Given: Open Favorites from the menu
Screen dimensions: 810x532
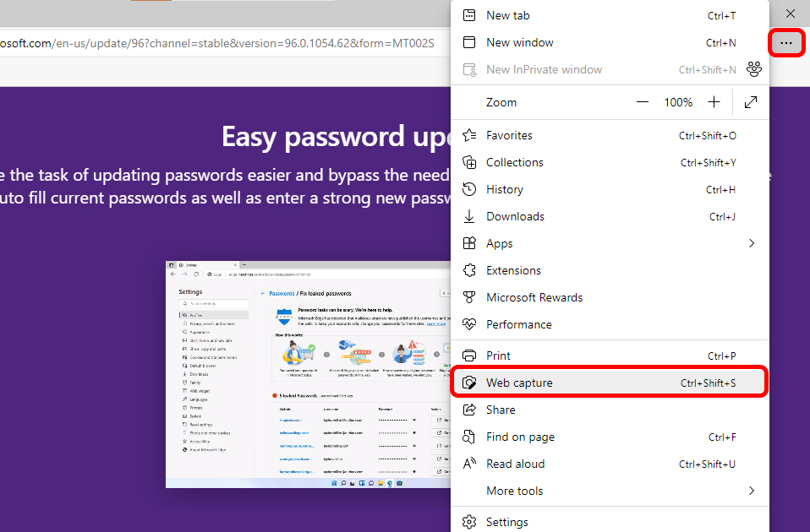Looking at the screenshot, I should point(610,135).
